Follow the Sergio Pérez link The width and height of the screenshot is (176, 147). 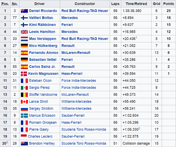39,88
